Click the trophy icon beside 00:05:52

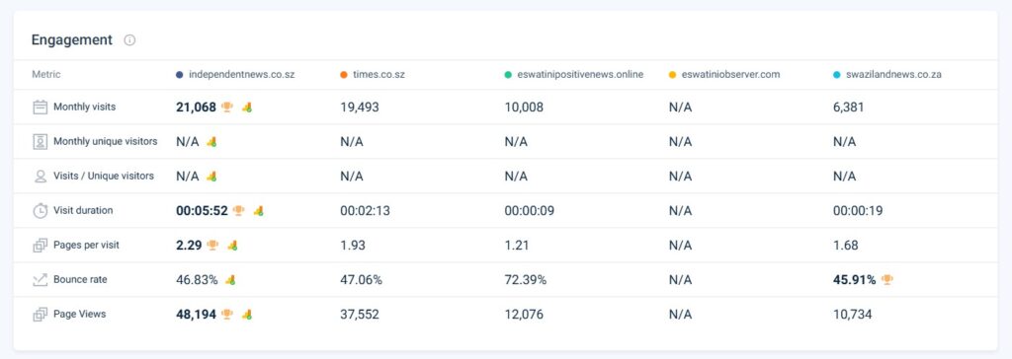[239, 211]
